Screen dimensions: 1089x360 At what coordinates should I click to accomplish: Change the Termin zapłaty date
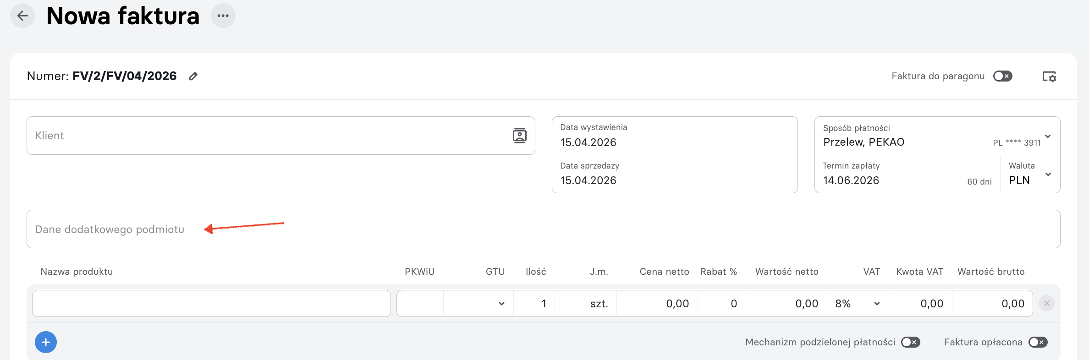click(x=907, y=174)
